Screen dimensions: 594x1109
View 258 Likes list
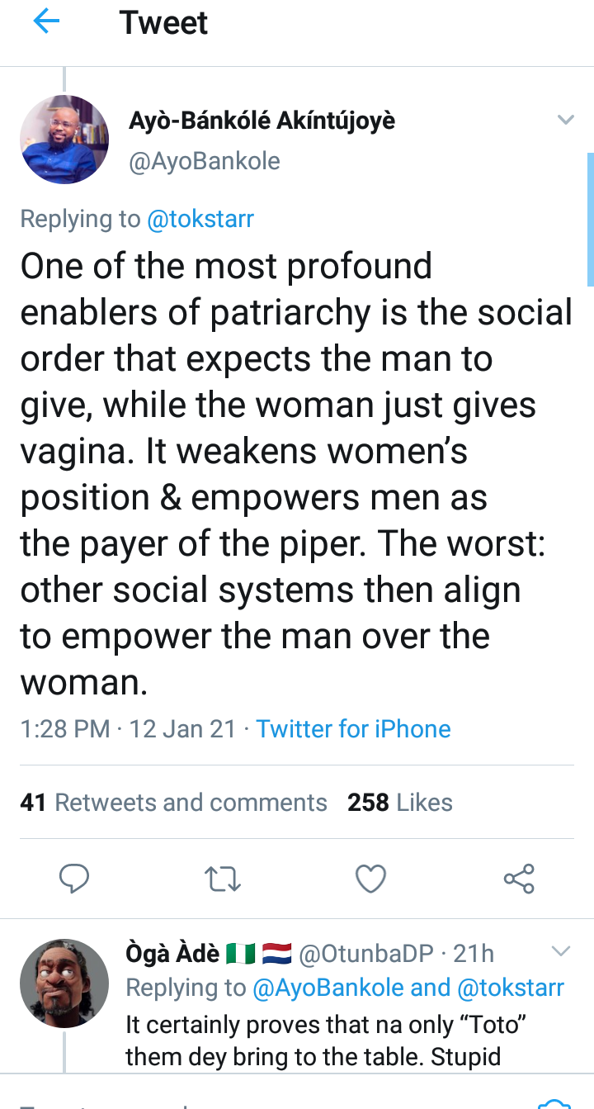pyautogui.click(x=400, y=803)
